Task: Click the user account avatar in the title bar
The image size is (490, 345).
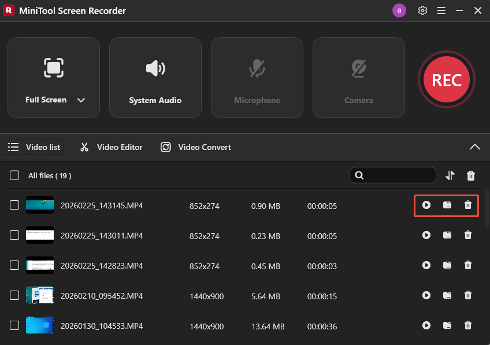Action: (399, 10)
